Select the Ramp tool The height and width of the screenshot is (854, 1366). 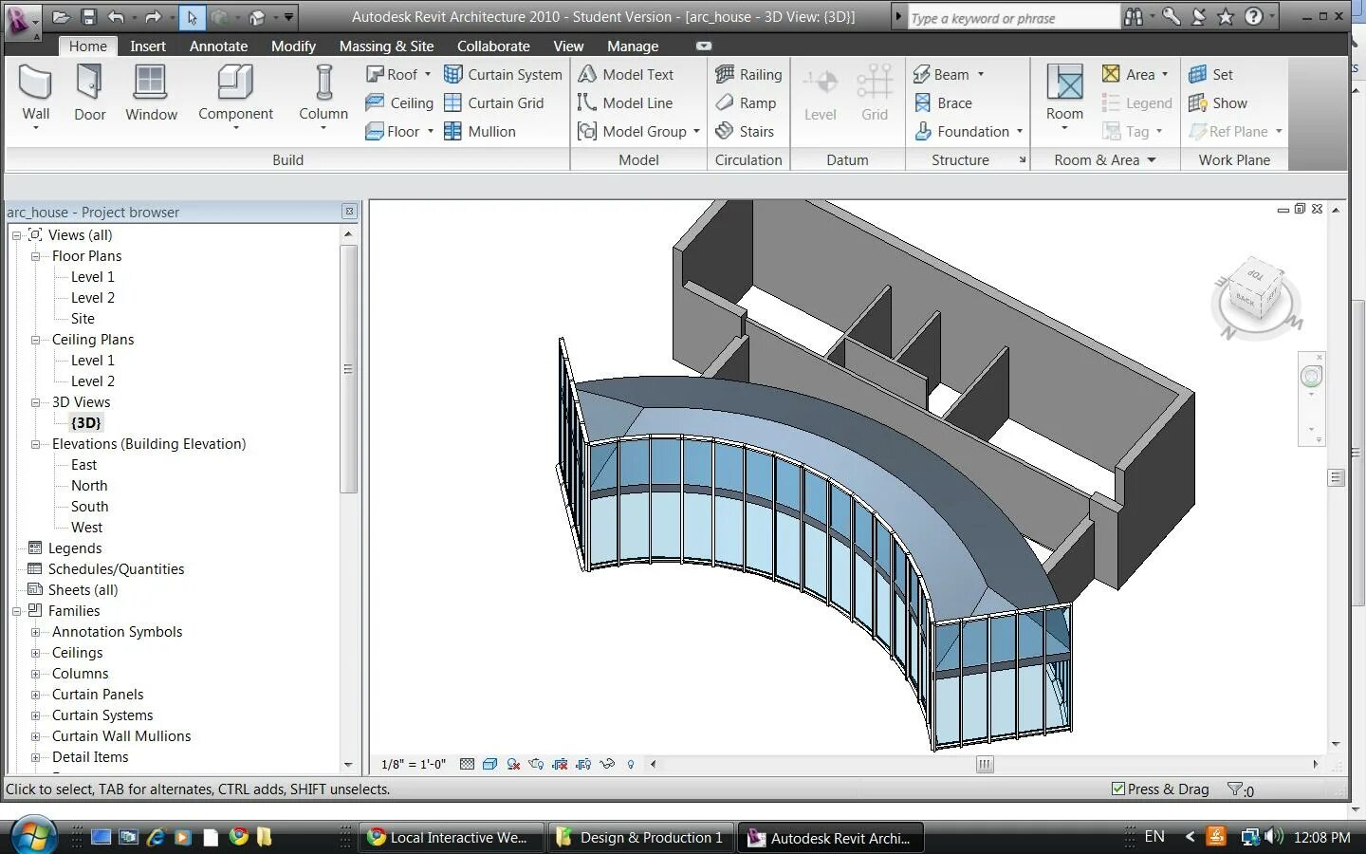[x=748, y=102]
